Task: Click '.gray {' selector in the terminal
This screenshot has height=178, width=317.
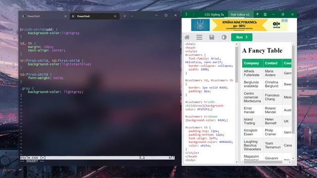Action: 27,89
